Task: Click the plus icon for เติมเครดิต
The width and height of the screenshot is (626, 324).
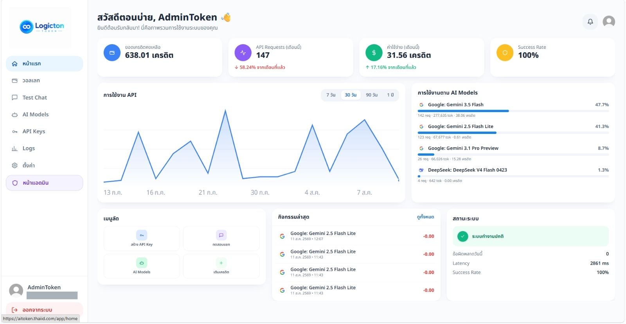Action: [221, 263]
